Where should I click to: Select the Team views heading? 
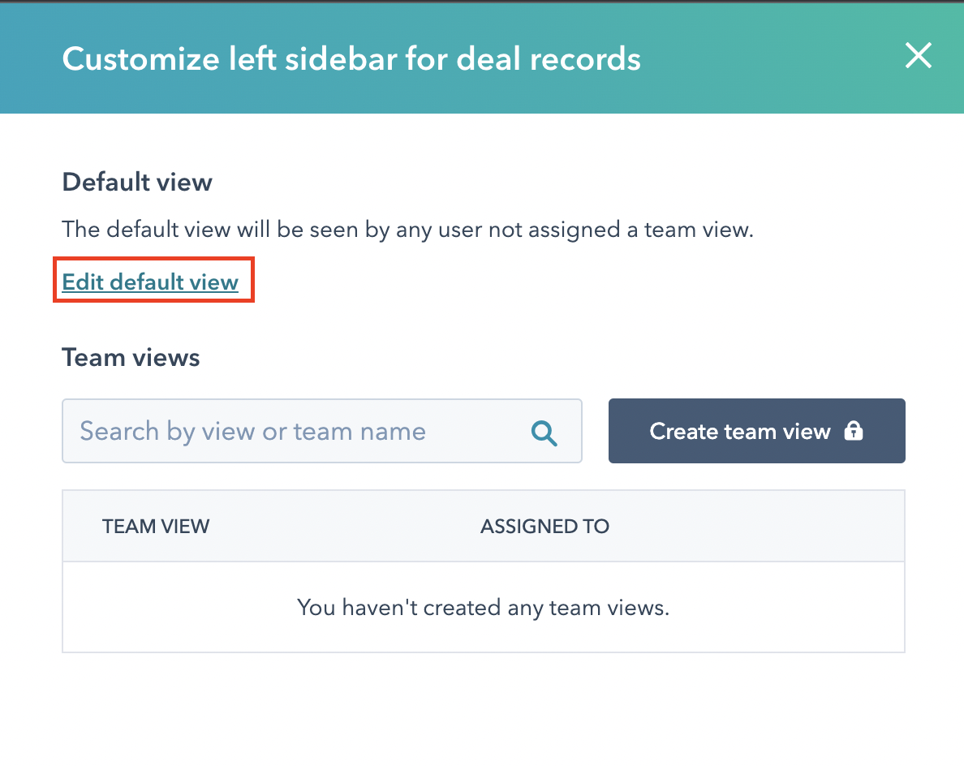click(131, 358)
